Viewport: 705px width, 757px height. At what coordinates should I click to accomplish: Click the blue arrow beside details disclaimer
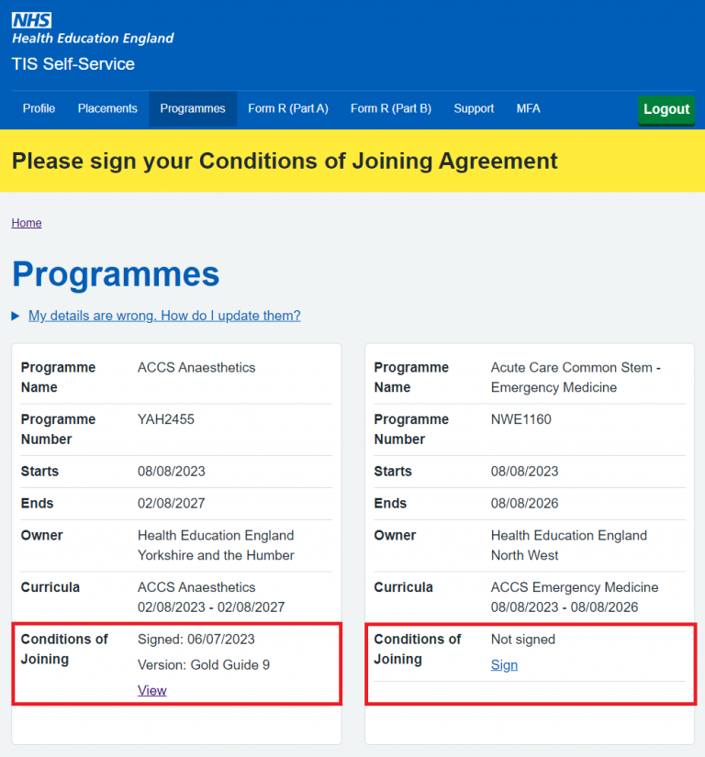point(14,315)
